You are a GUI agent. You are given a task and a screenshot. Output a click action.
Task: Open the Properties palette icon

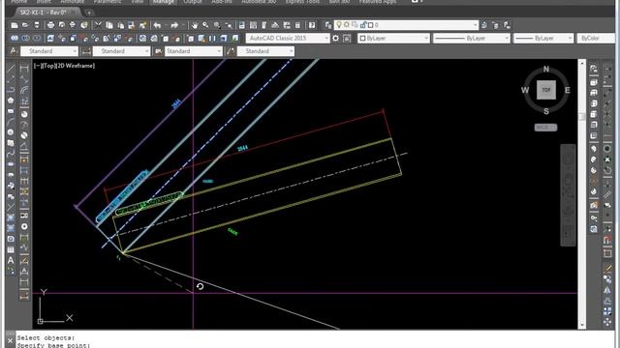point(242,25)
